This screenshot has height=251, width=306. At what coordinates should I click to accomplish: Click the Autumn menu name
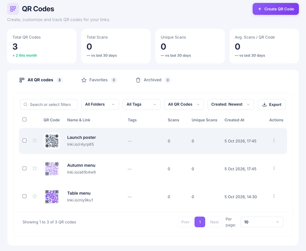(x=81, y=166)
